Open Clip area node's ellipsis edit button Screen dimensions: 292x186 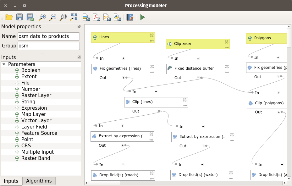[x=226, y=47]
